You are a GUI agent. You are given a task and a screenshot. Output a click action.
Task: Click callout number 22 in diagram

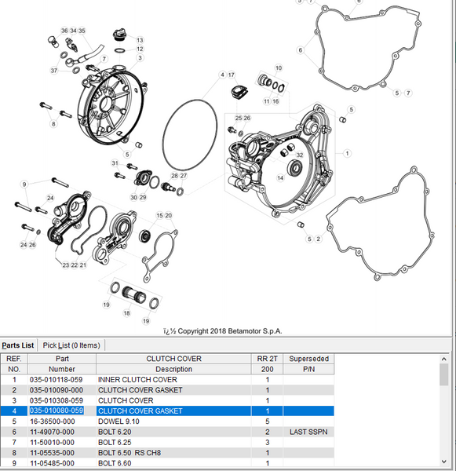click(x=75, y=265)
